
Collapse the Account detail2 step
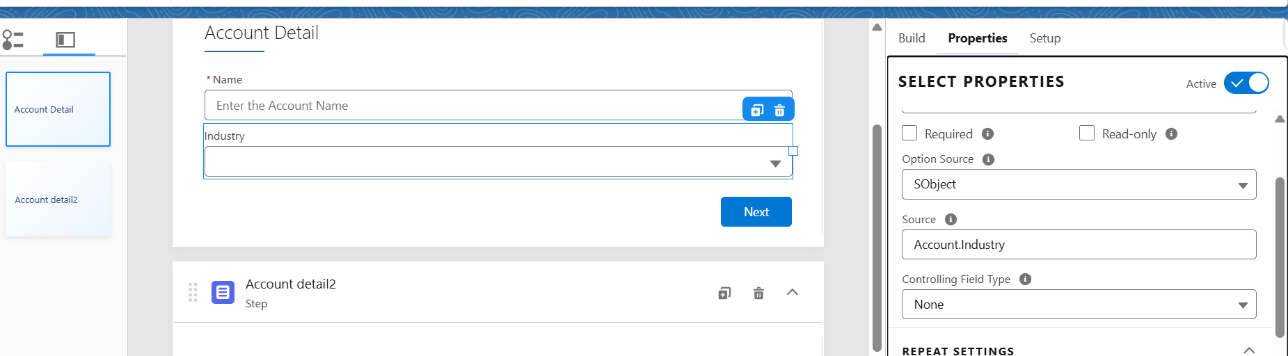[792, 292]
